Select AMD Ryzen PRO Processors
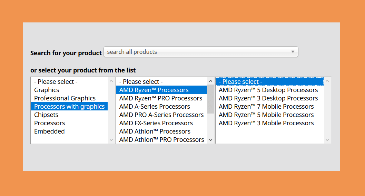This screenshot has height=196, width=365. (161, 98)
